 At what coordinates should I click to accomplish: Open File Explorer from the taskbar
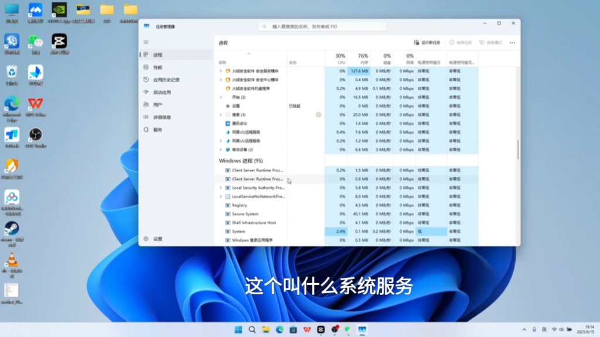[x=266, y=330]
